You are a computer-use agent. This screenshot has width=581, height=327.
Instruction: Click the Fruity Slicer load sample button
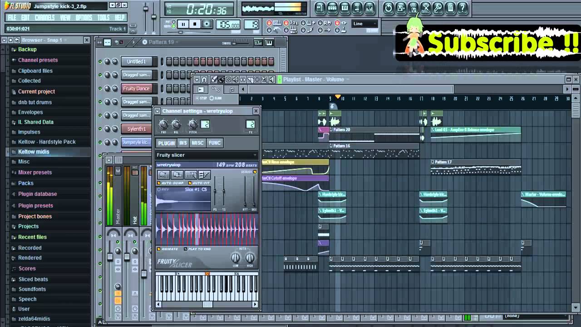[163, 175]
